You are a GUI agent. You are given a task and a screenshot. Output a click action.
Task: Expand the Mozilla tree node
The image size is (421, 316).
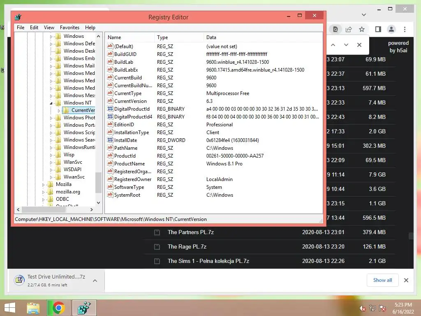[43, 185]
